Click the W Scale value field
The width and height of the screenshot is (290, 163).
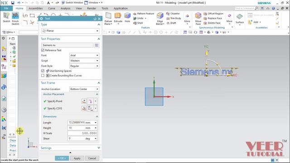82,133
